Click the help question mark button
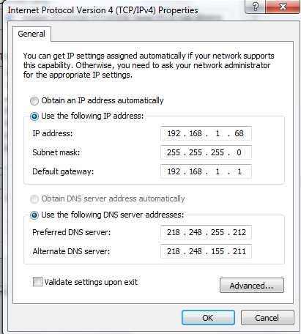Screen dimensions: 301x334 click(x=255, y=7)
